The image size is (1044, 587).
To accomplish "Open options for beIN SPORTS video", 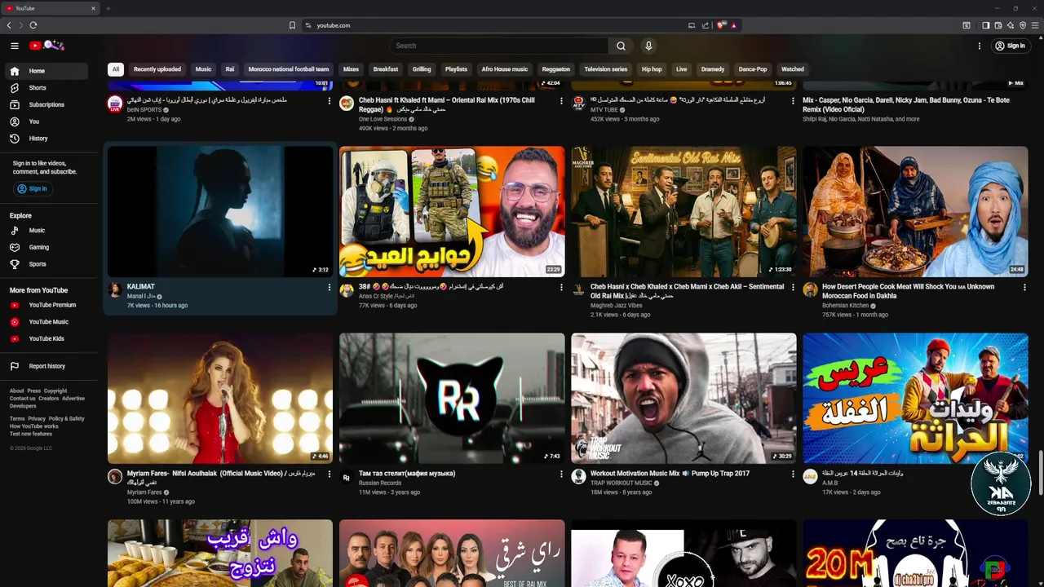I will point(330,100).
